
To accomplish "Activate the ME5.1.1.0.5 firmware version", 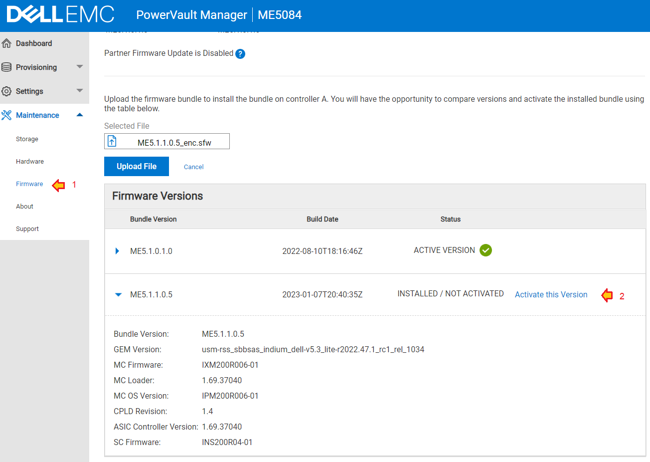I will [x=551, y=294].
